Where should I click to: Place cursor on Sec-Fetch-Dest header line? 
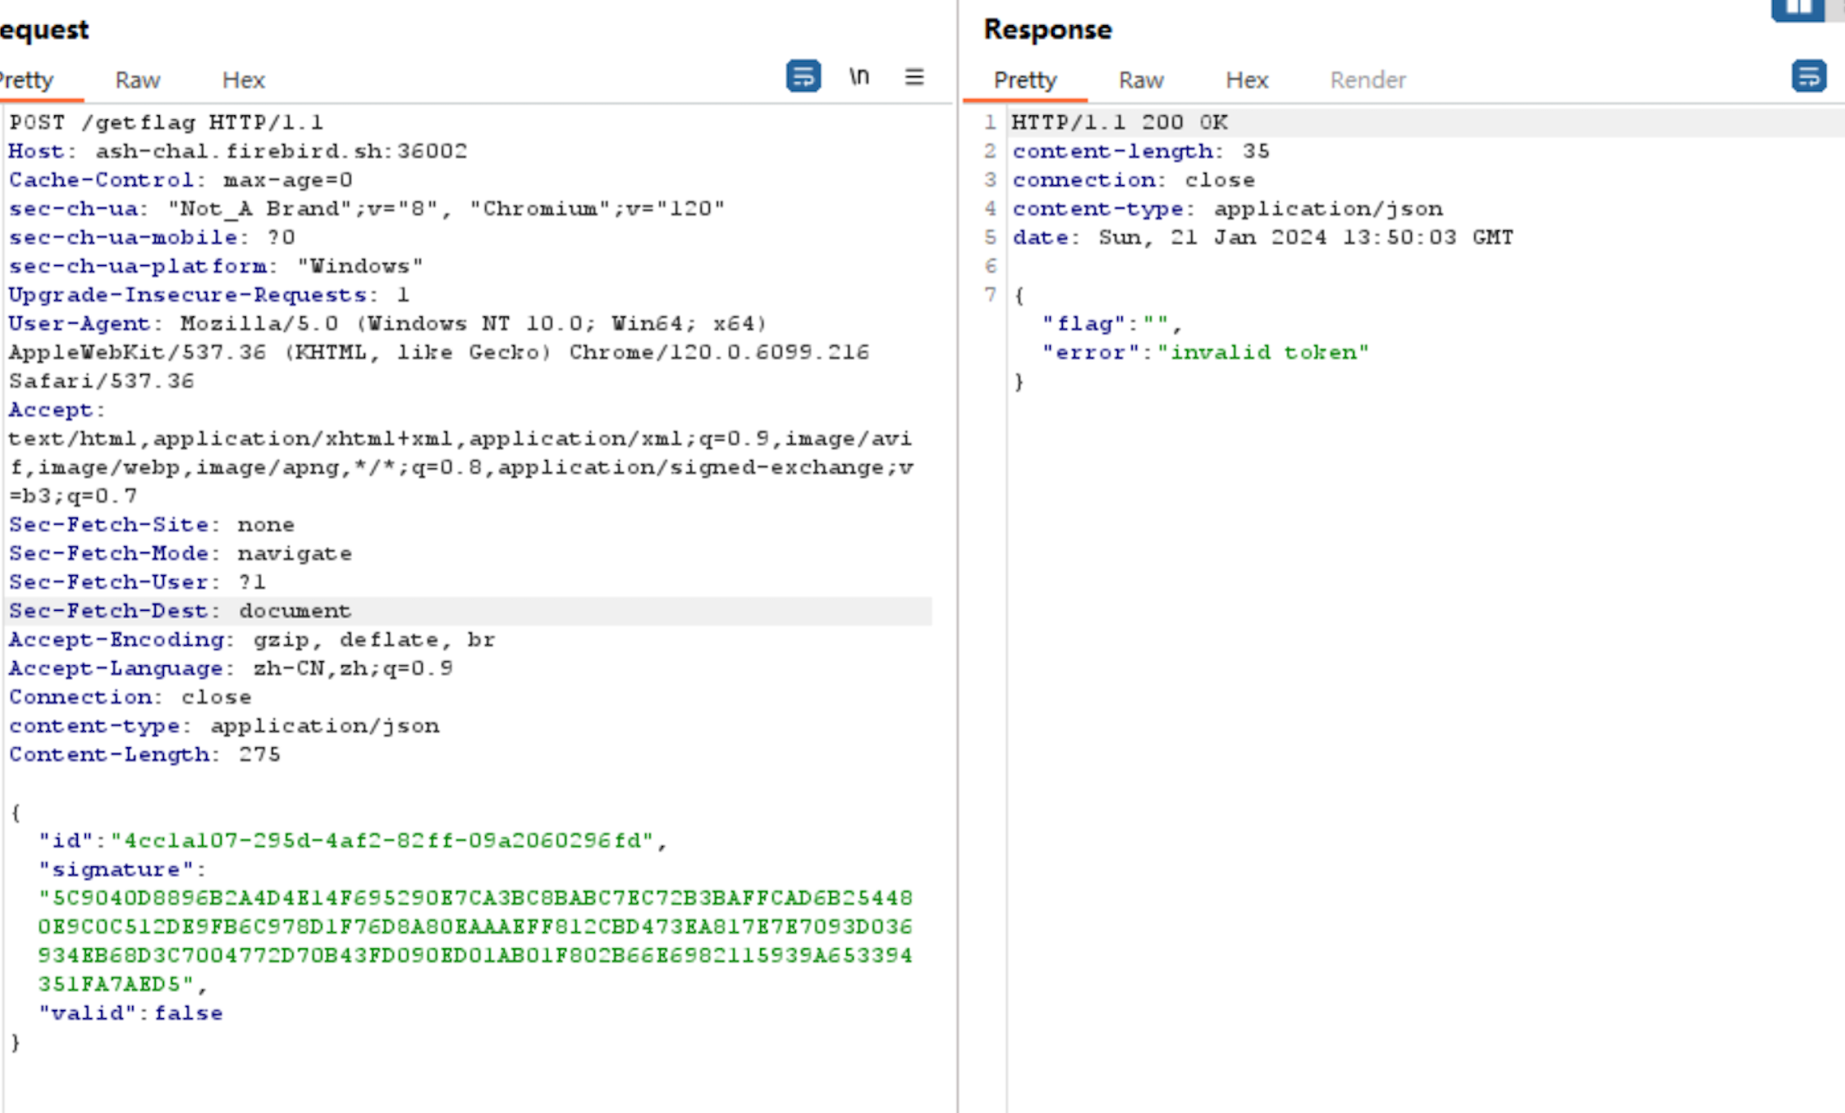point(180,611)
